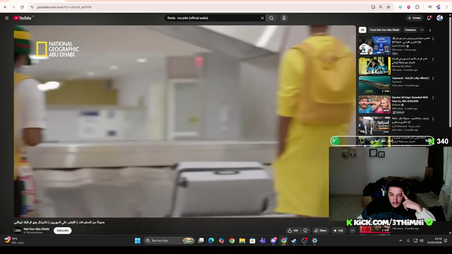The width and height of the screenshot is (452, 254).
Task: Go to the YouTube home logo
Action: pyautogui.click(x=23, y=18)
